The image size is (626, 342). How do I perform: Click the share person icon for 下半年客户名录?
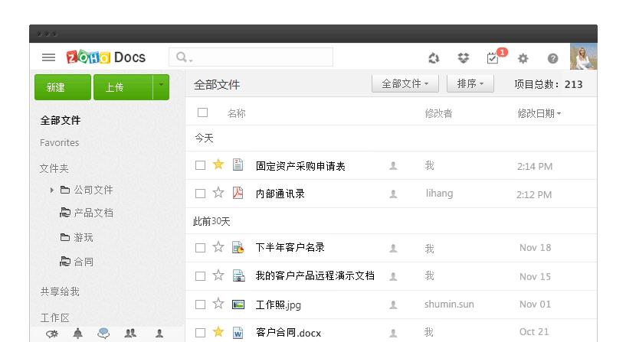coord(393,249)
